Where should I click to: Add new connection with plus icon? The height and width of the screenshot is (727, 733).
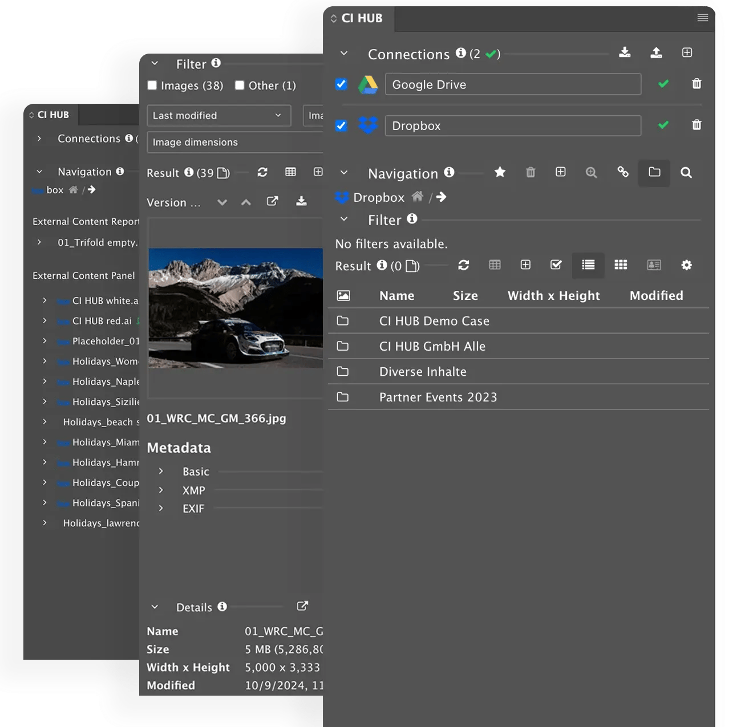pyautogui.click(x=687, y=52)
